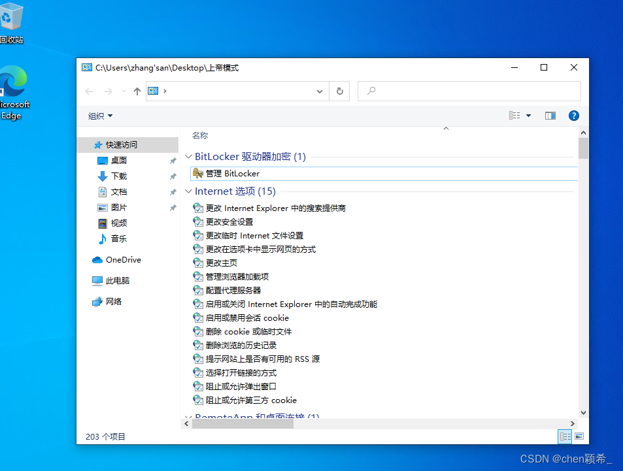Focus the search box
Viewport: 623px width, 471px height.
[469, 91]
